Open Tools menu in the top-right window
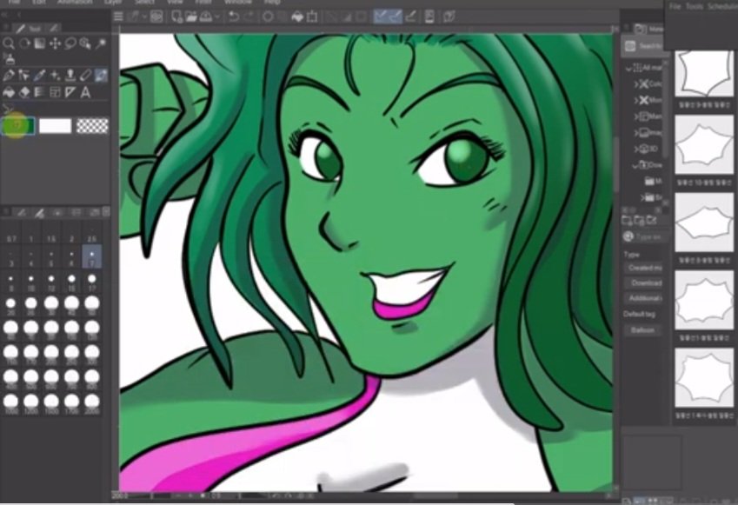 tap(695, 7)
